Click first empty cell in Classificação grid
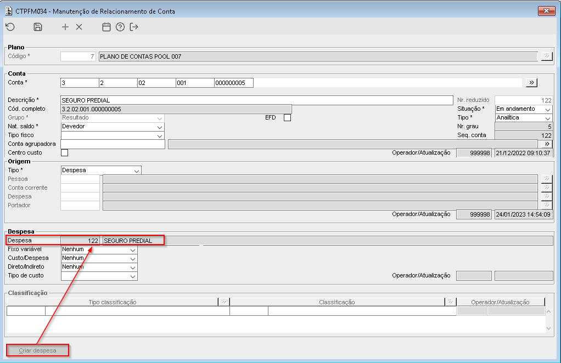 [26, 311]
